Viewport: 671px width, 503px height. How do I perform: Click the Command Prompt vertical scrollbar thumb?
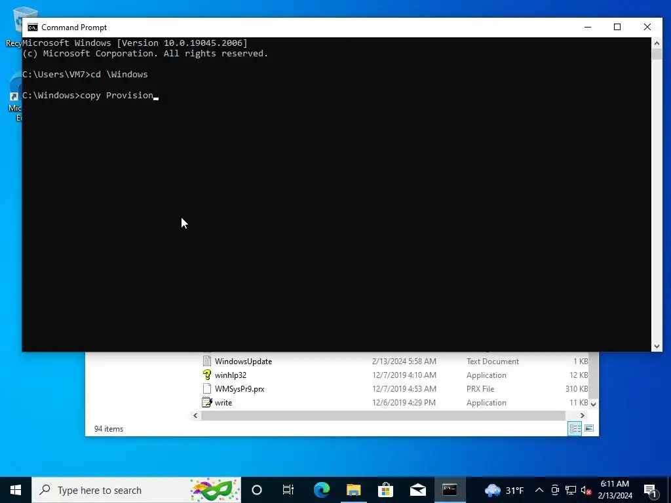click(657, 54)
